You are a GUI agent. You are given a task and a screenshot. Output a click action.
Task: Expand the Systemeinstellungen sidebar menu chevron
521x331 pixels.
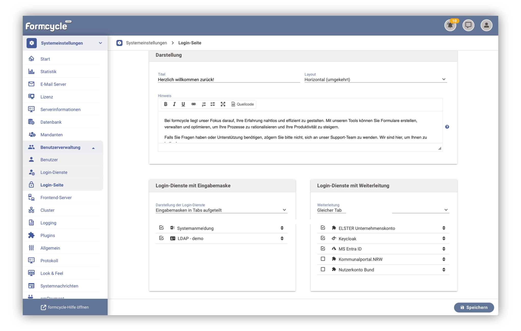click(100, 43)
